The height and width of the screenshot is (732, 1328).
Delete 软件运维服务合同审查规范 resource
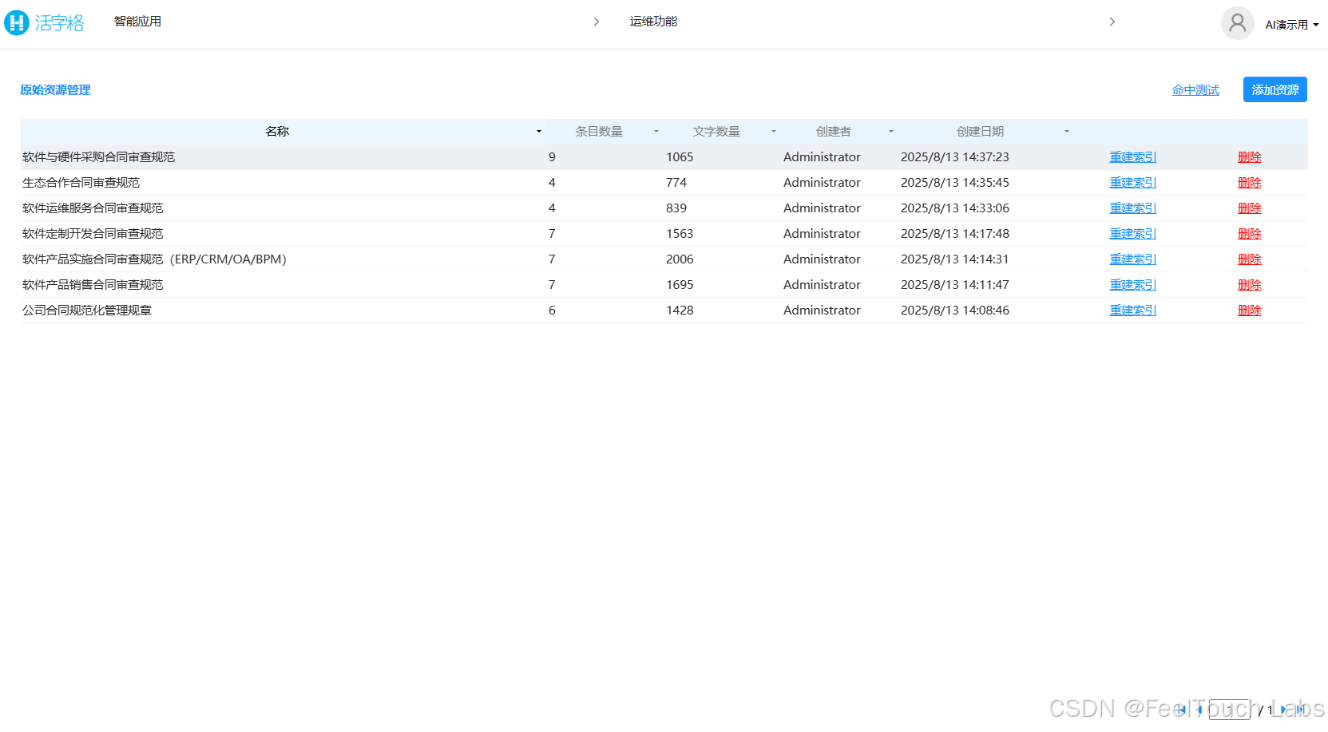point(1250,208)
